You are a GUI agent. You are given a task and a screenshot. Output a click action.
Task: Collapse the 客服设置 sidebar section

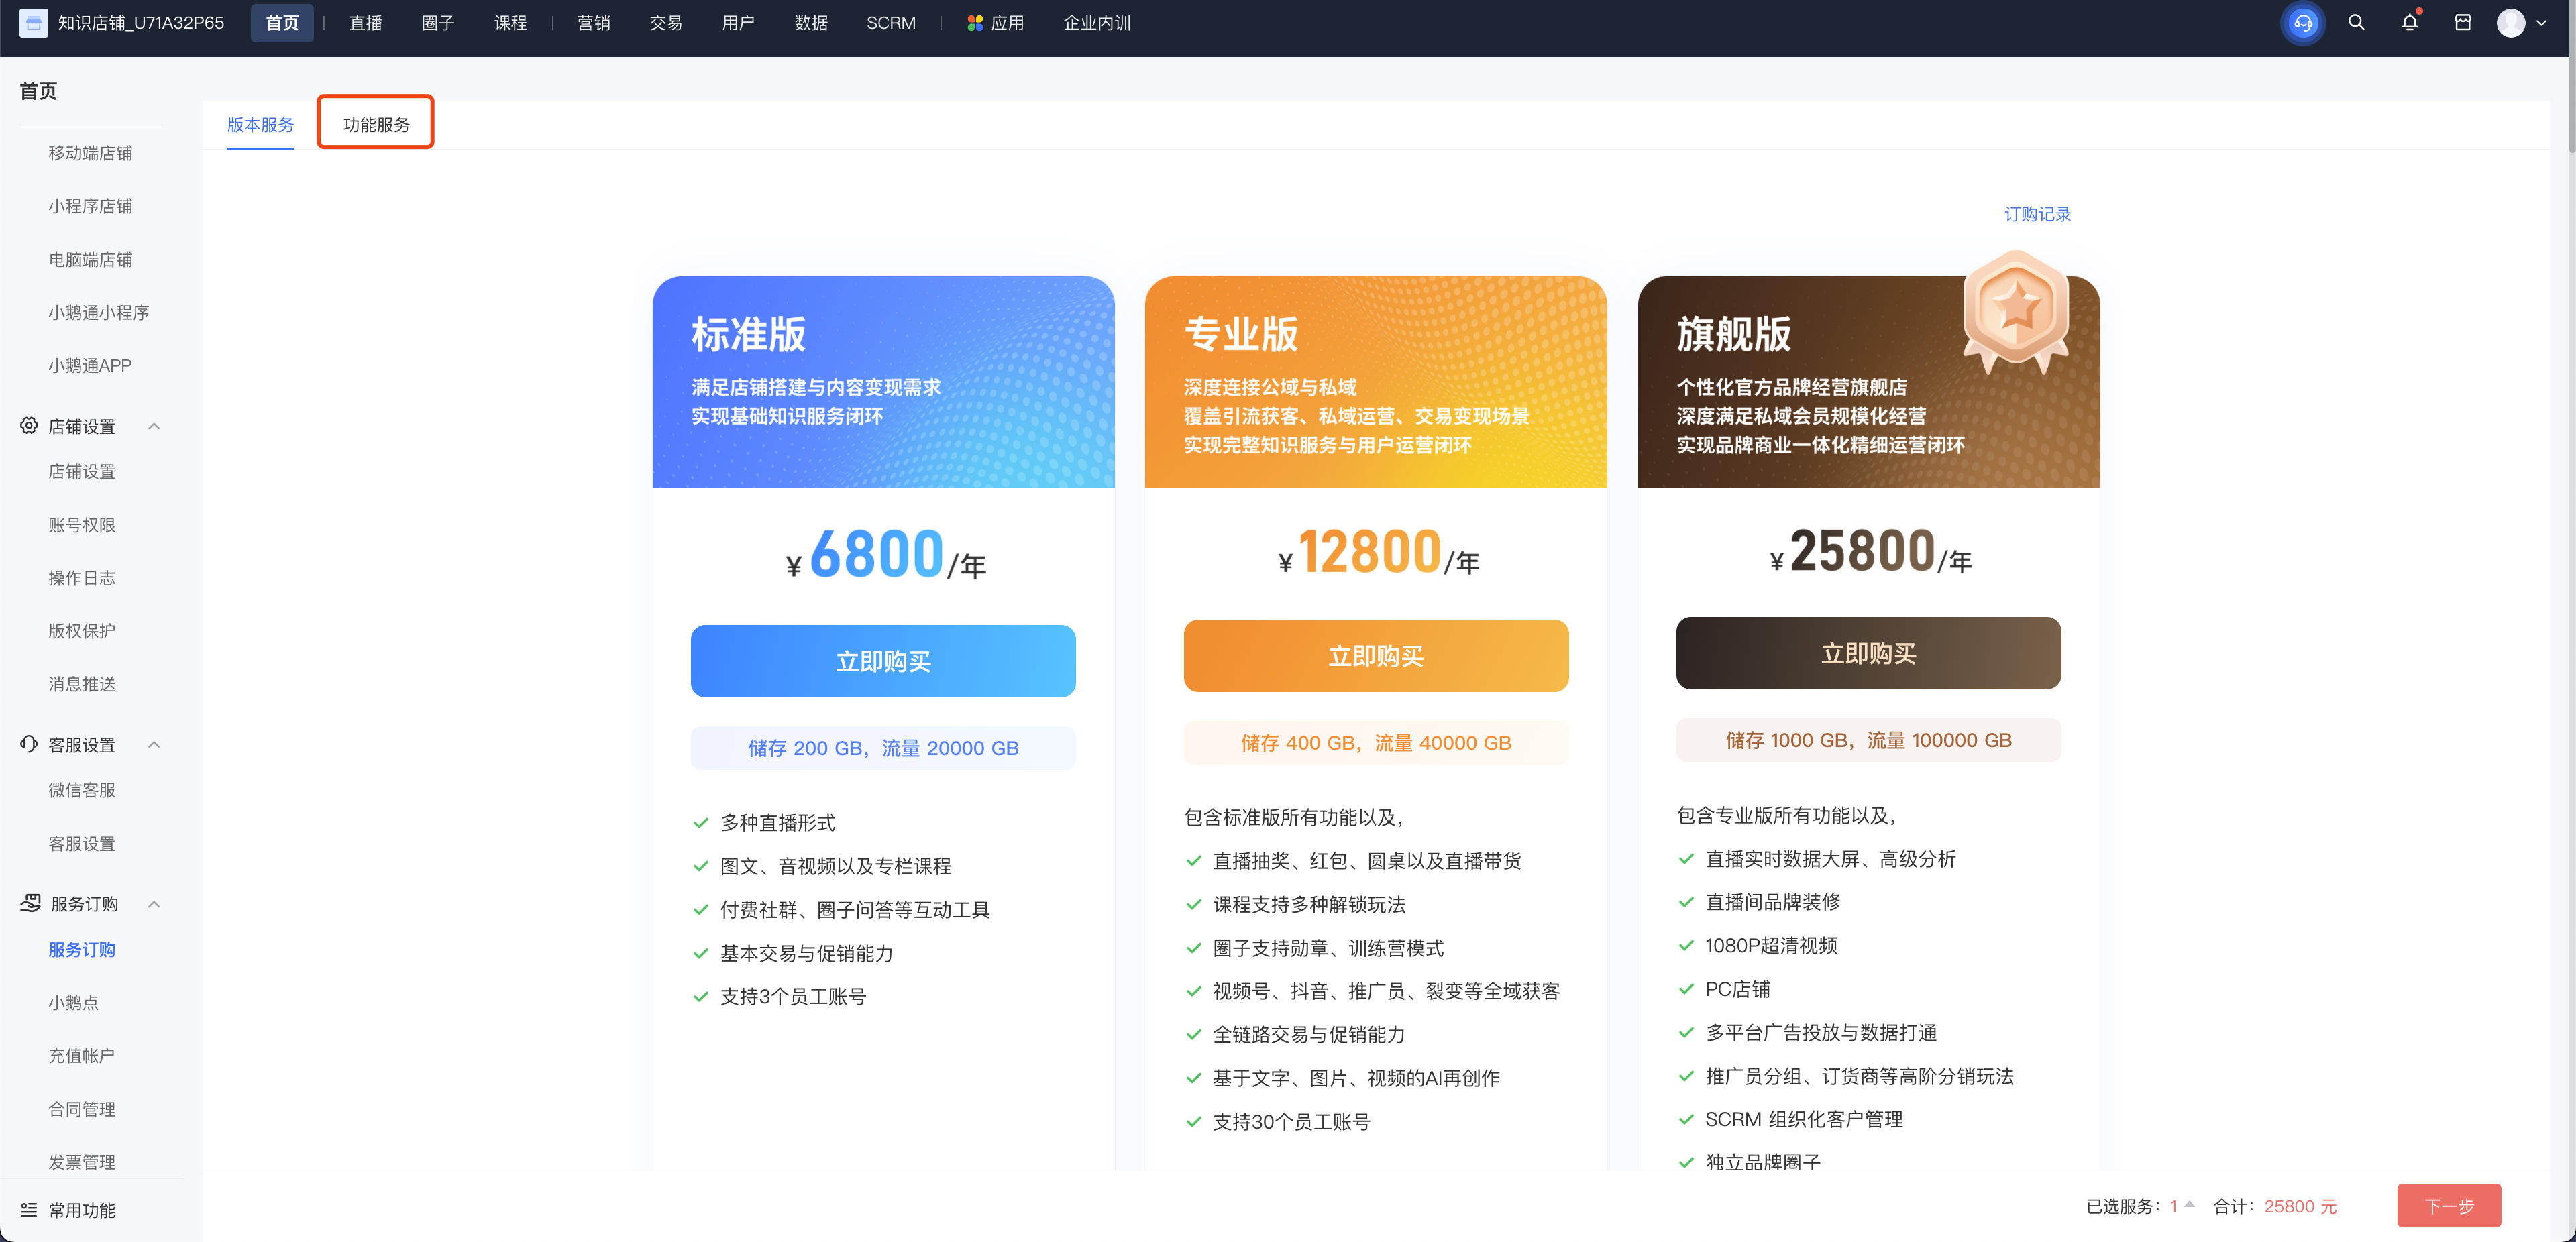pyautogui.click(x=154, y=744)
